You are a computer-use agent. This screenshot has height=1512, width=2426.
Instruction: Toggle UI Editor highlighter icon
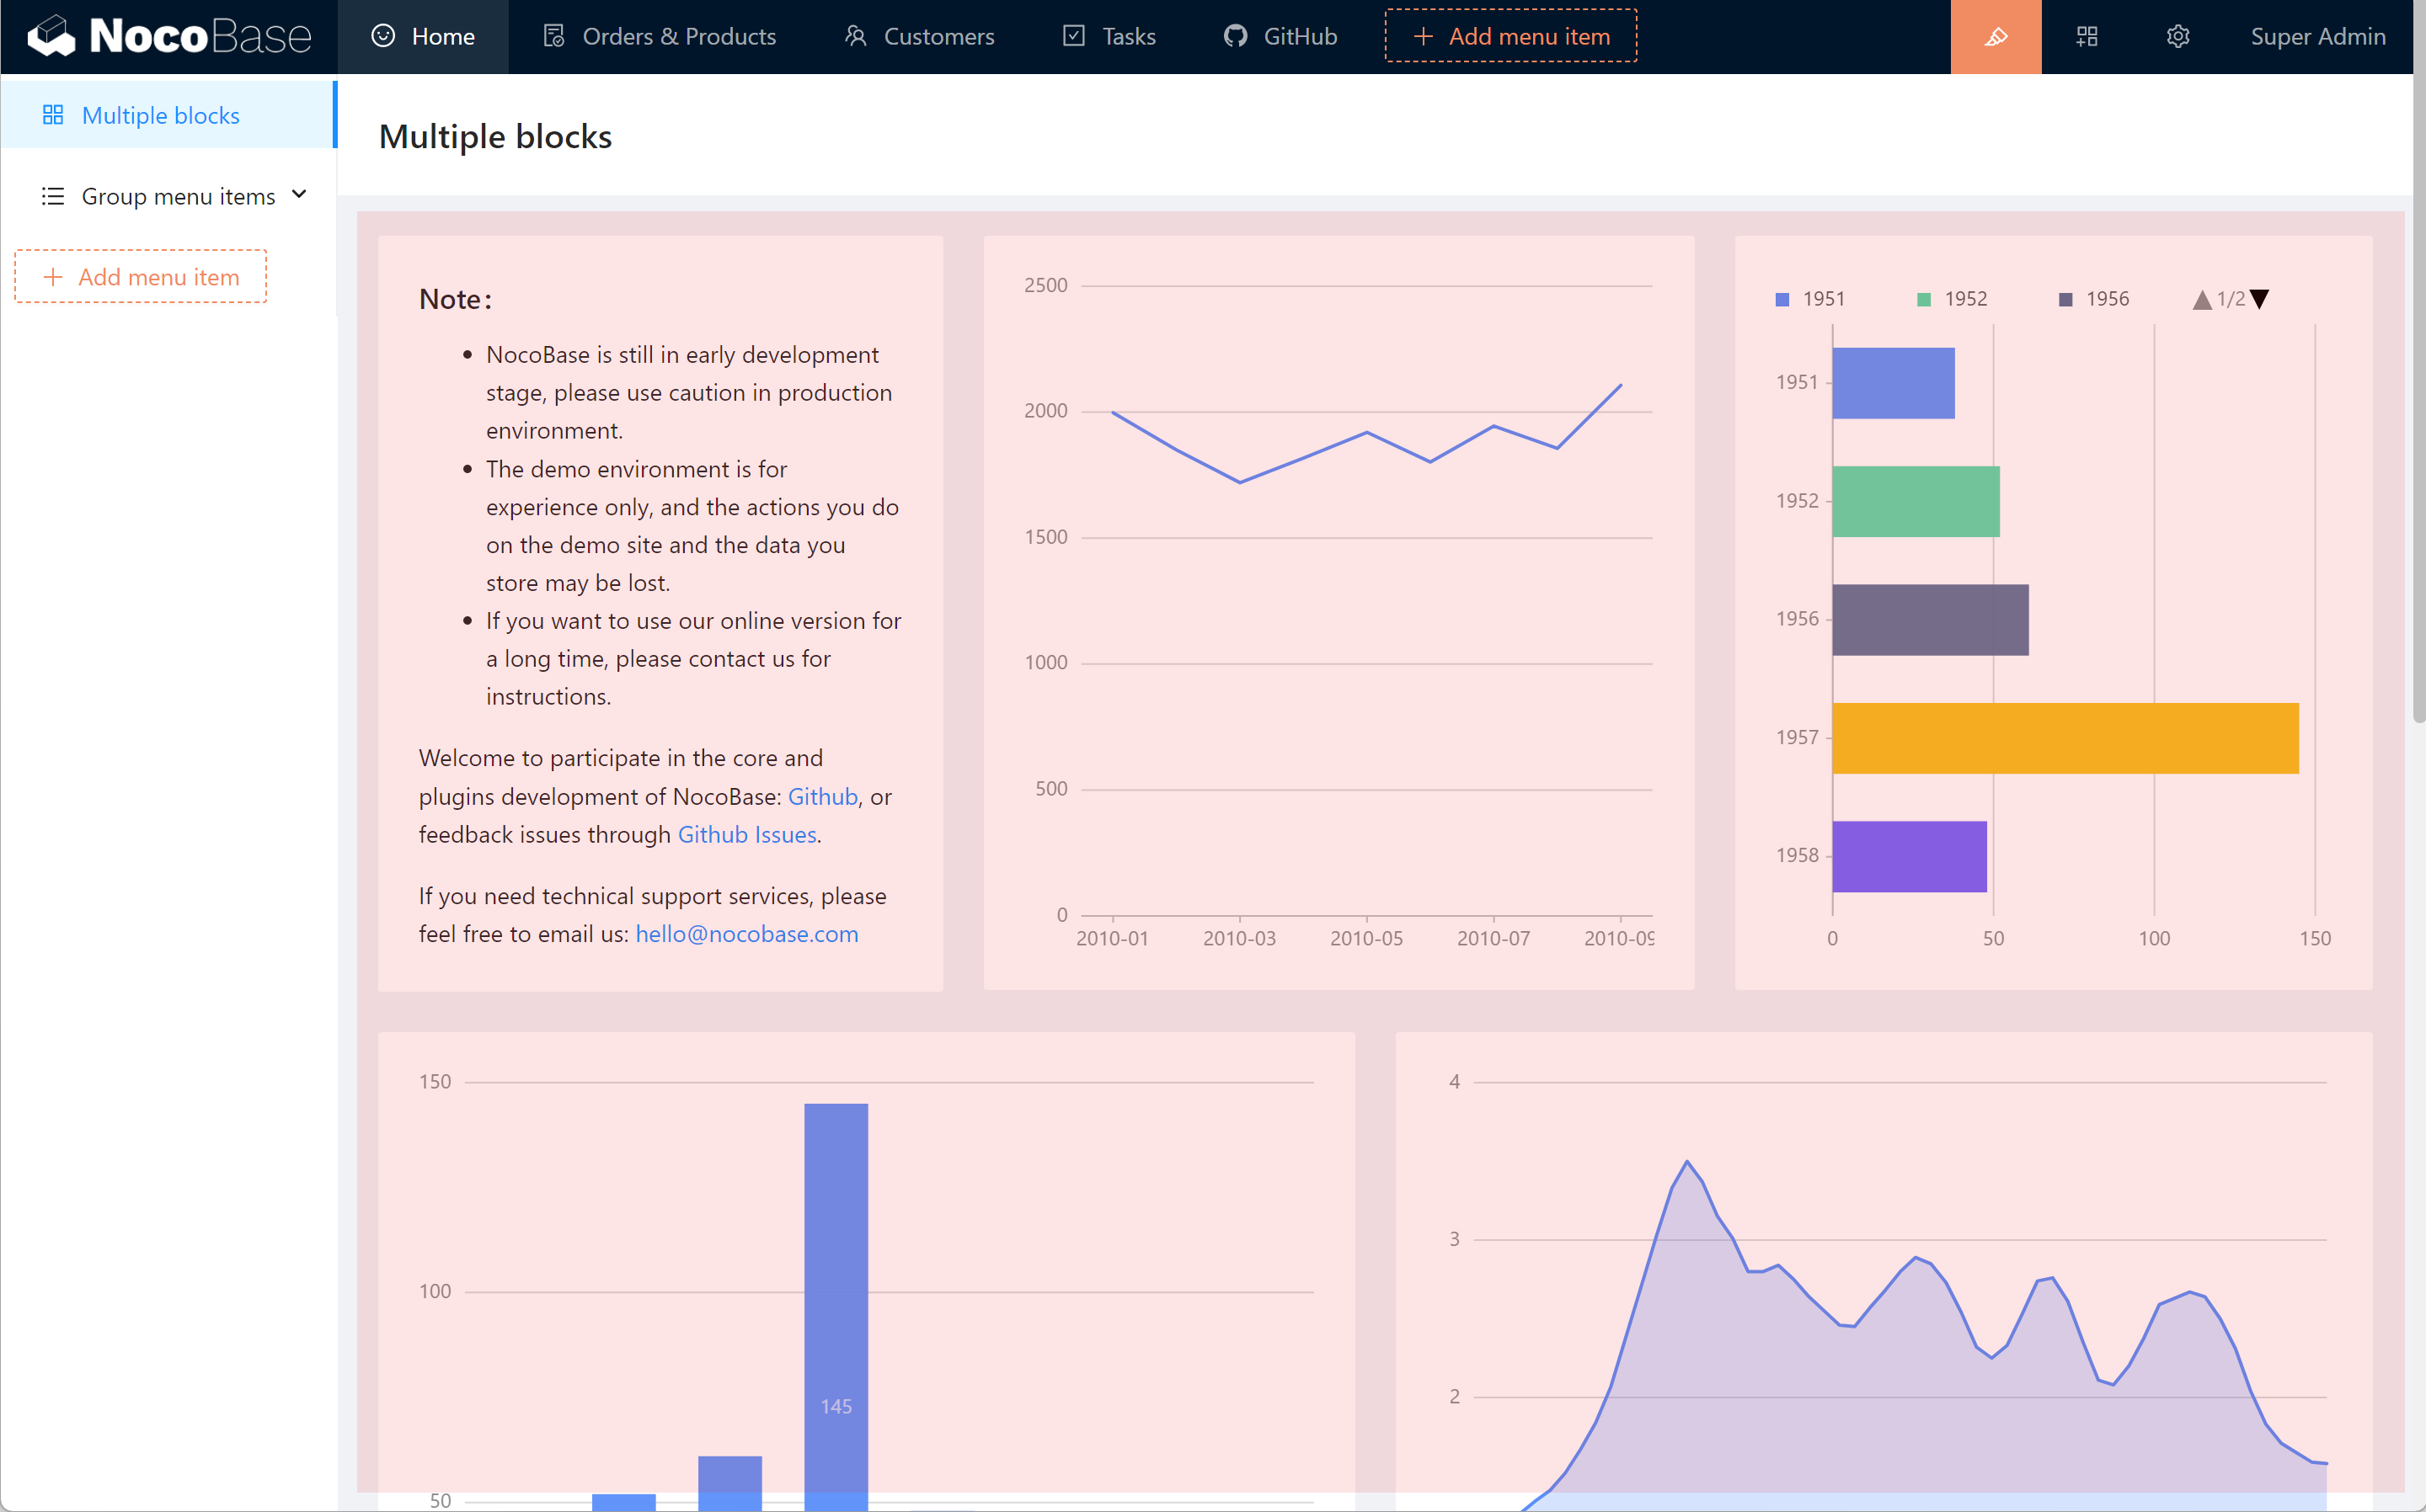[x=1995, y=37]
